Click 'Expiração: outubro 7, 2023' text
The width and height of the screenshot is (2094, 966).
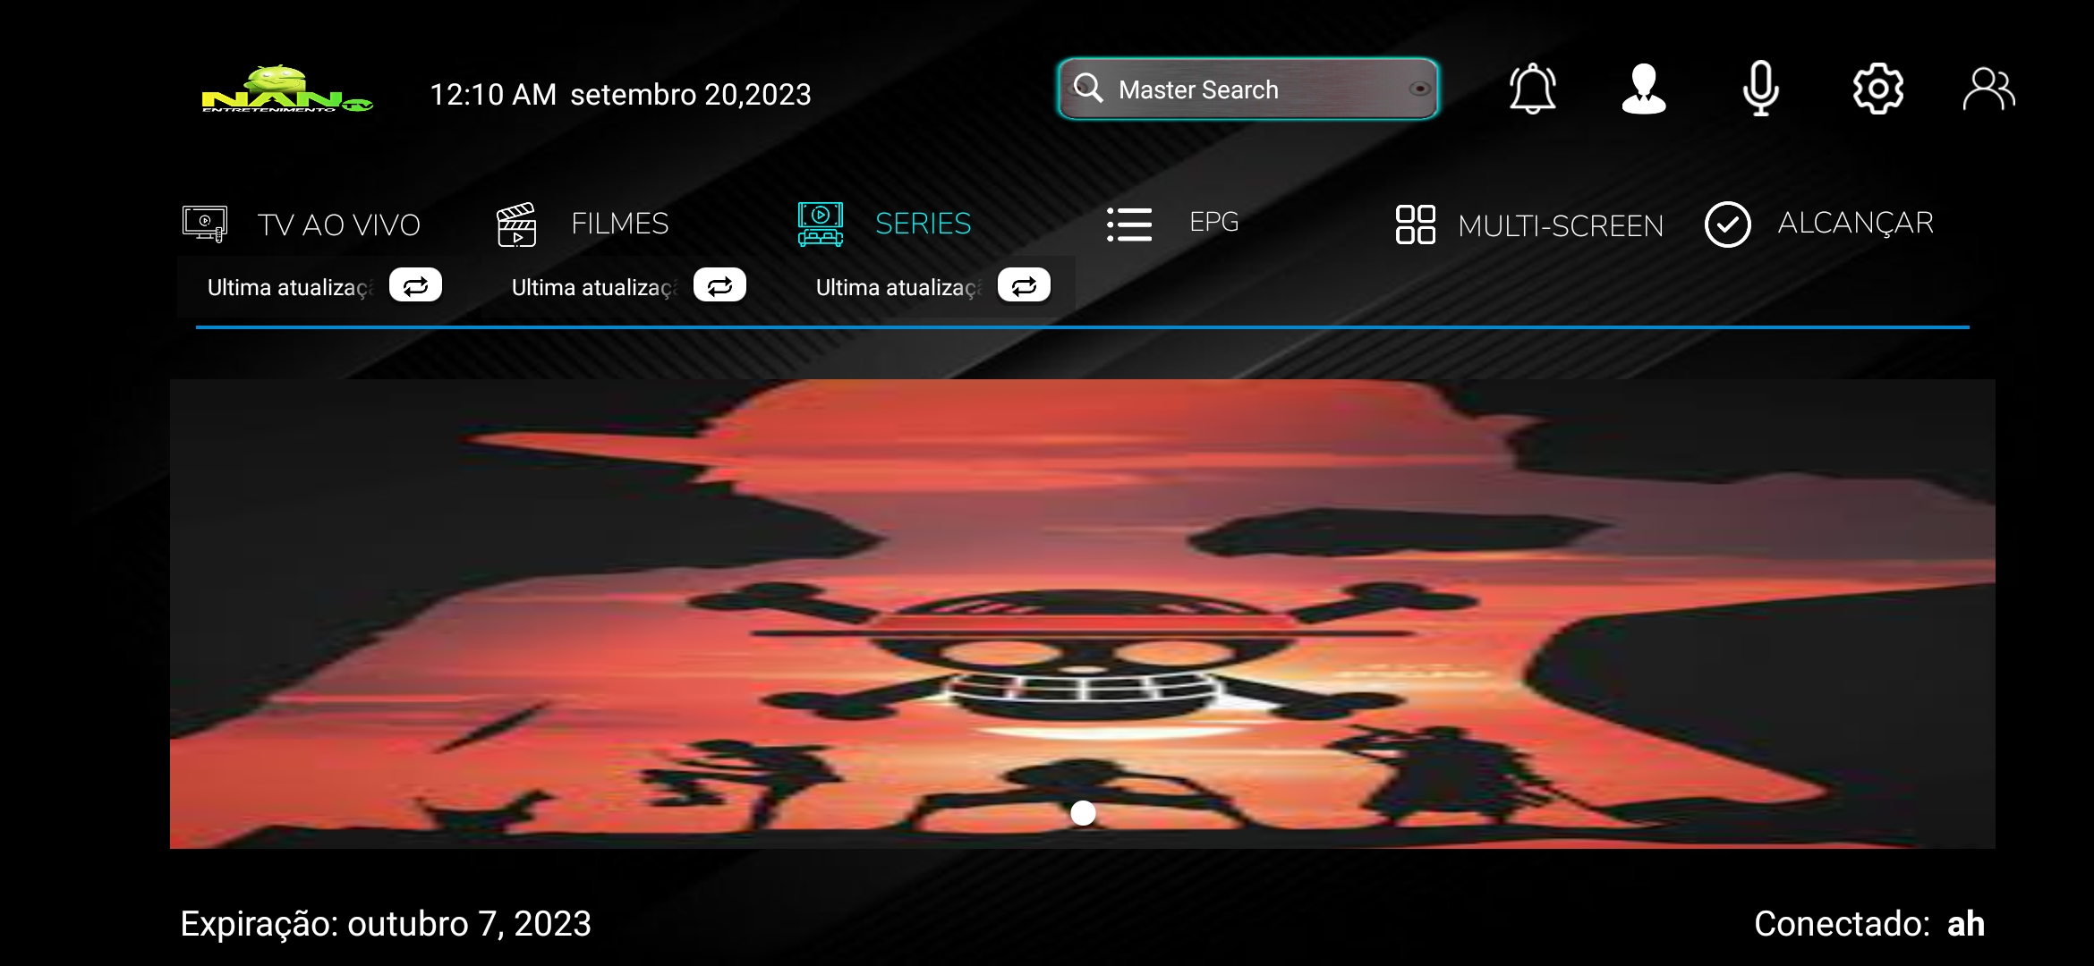point(386,924)
